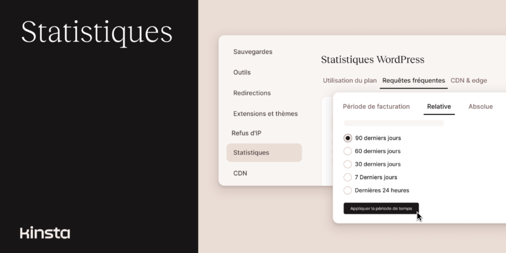Pick the 7 Derniers jours option
This screenshot has height=253, width=506.
(x=347, y=177)
